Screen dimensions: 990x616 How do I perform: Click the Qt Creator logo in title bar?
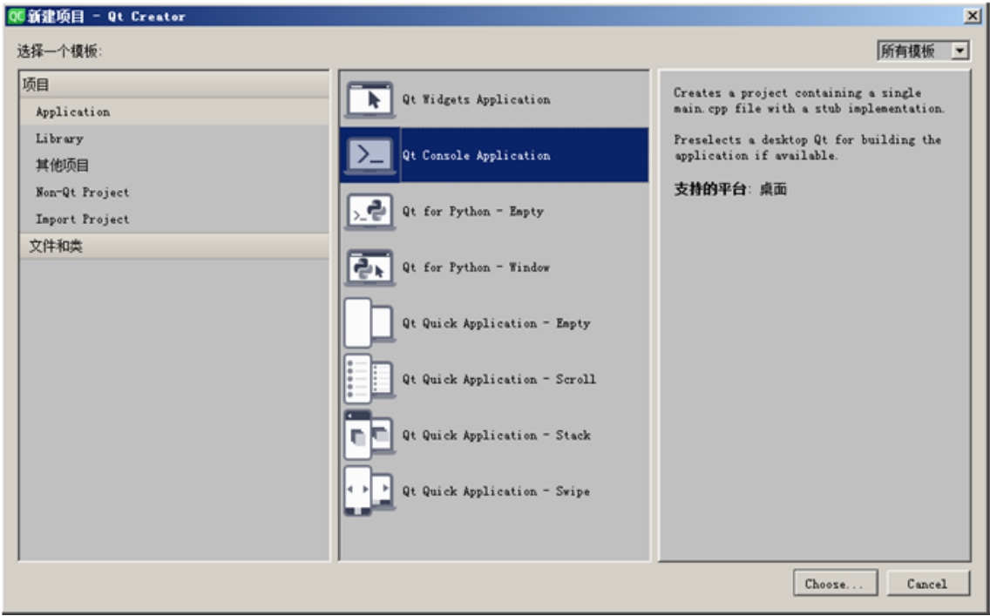(x=16, y=17)
